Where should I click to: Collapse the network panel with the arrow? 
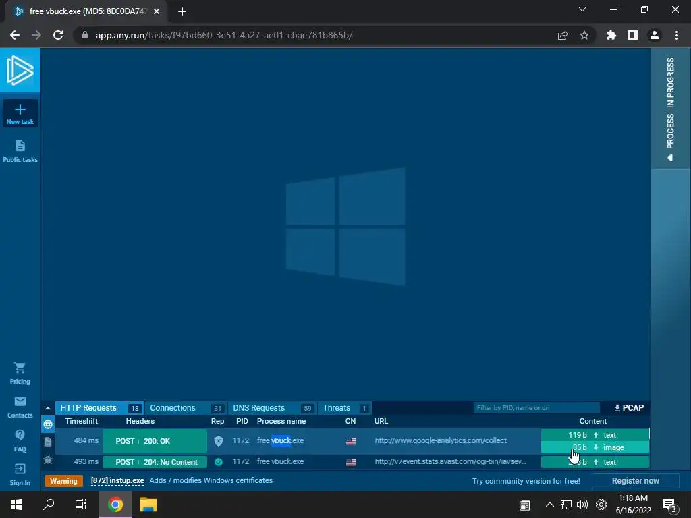[48, 408]
